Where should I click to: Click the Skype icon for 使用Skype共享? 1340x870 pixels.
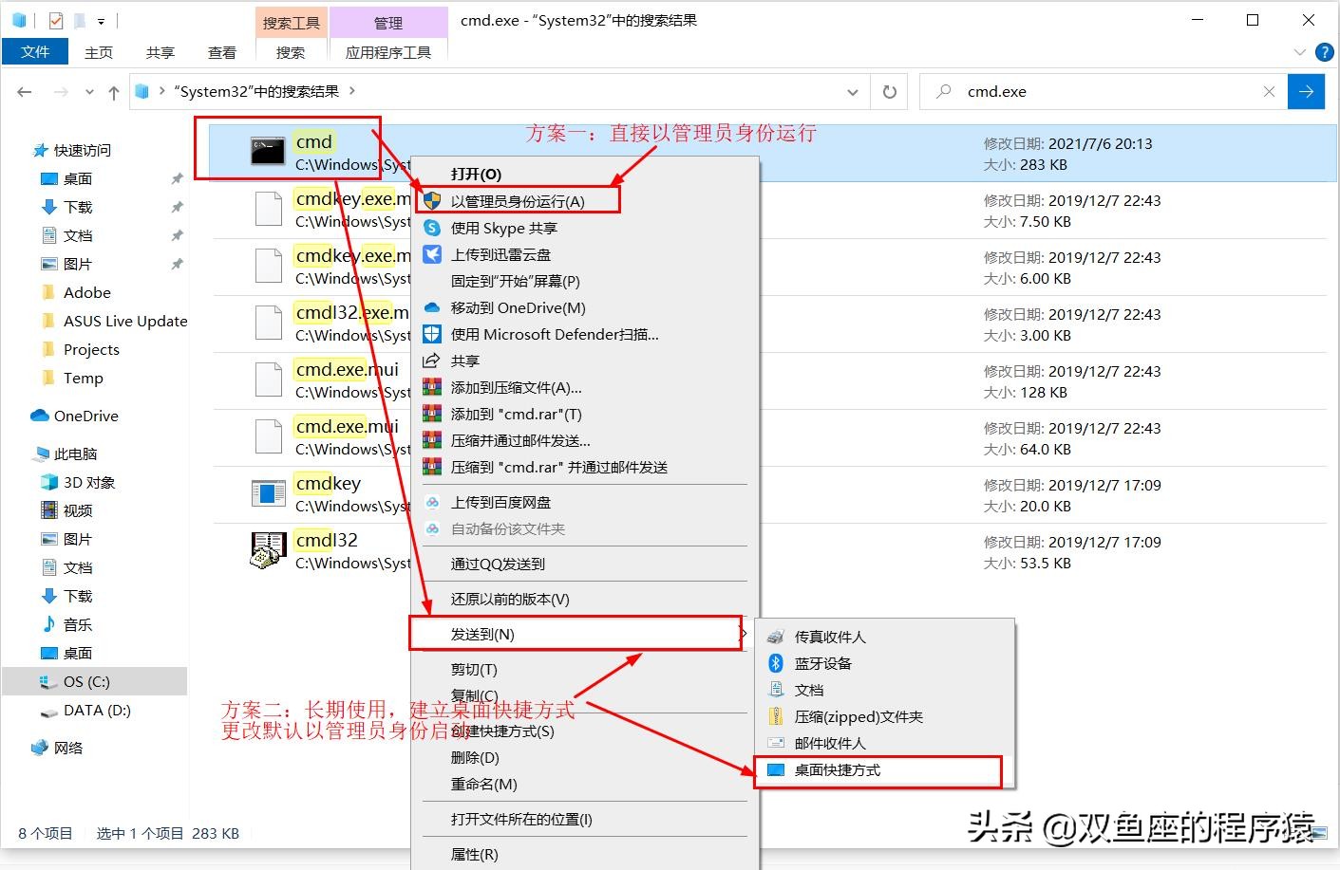coord(432,228)
